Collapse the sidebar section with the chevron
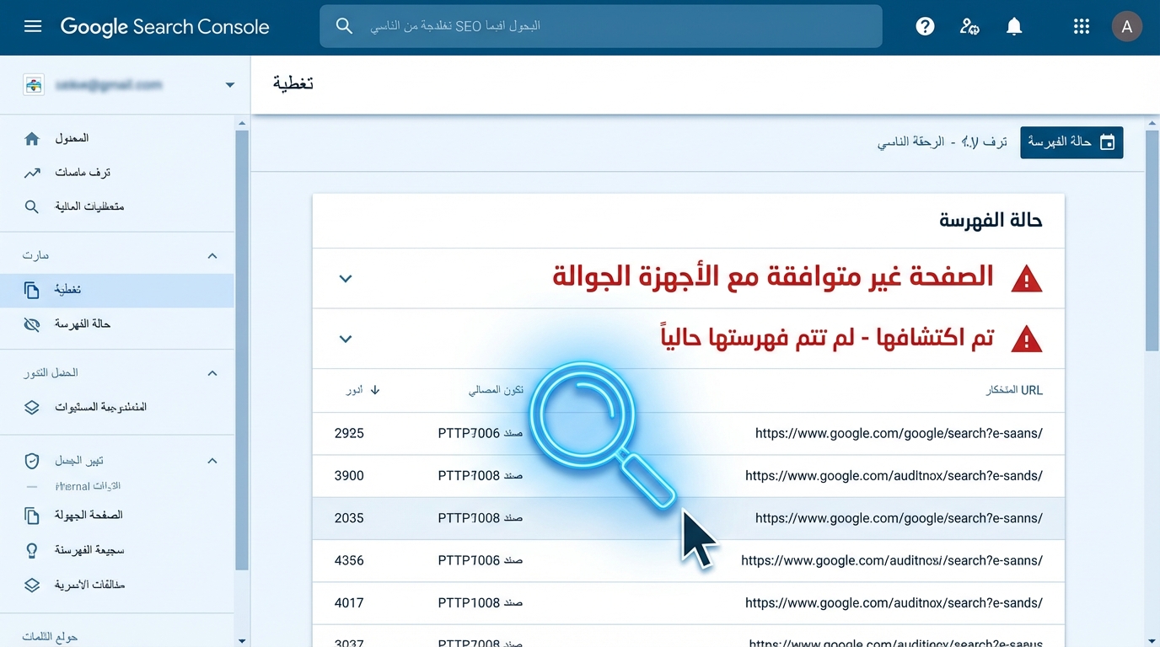This screenshot has width=1160, height=647. pyautogui.click(x=212, y=254)
